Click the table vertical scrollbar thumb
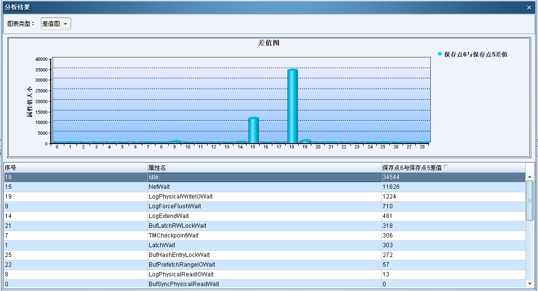This screenshot has width=538, height=291. (x=530, y=200)
